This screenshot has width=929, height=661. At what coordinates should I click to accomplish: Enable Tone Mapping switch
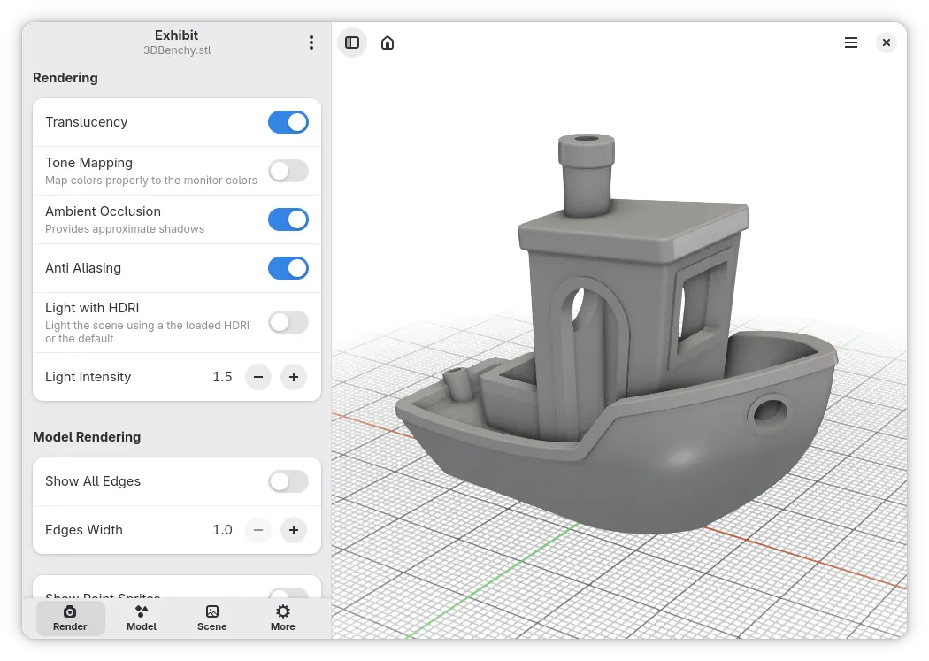[288, 171]
